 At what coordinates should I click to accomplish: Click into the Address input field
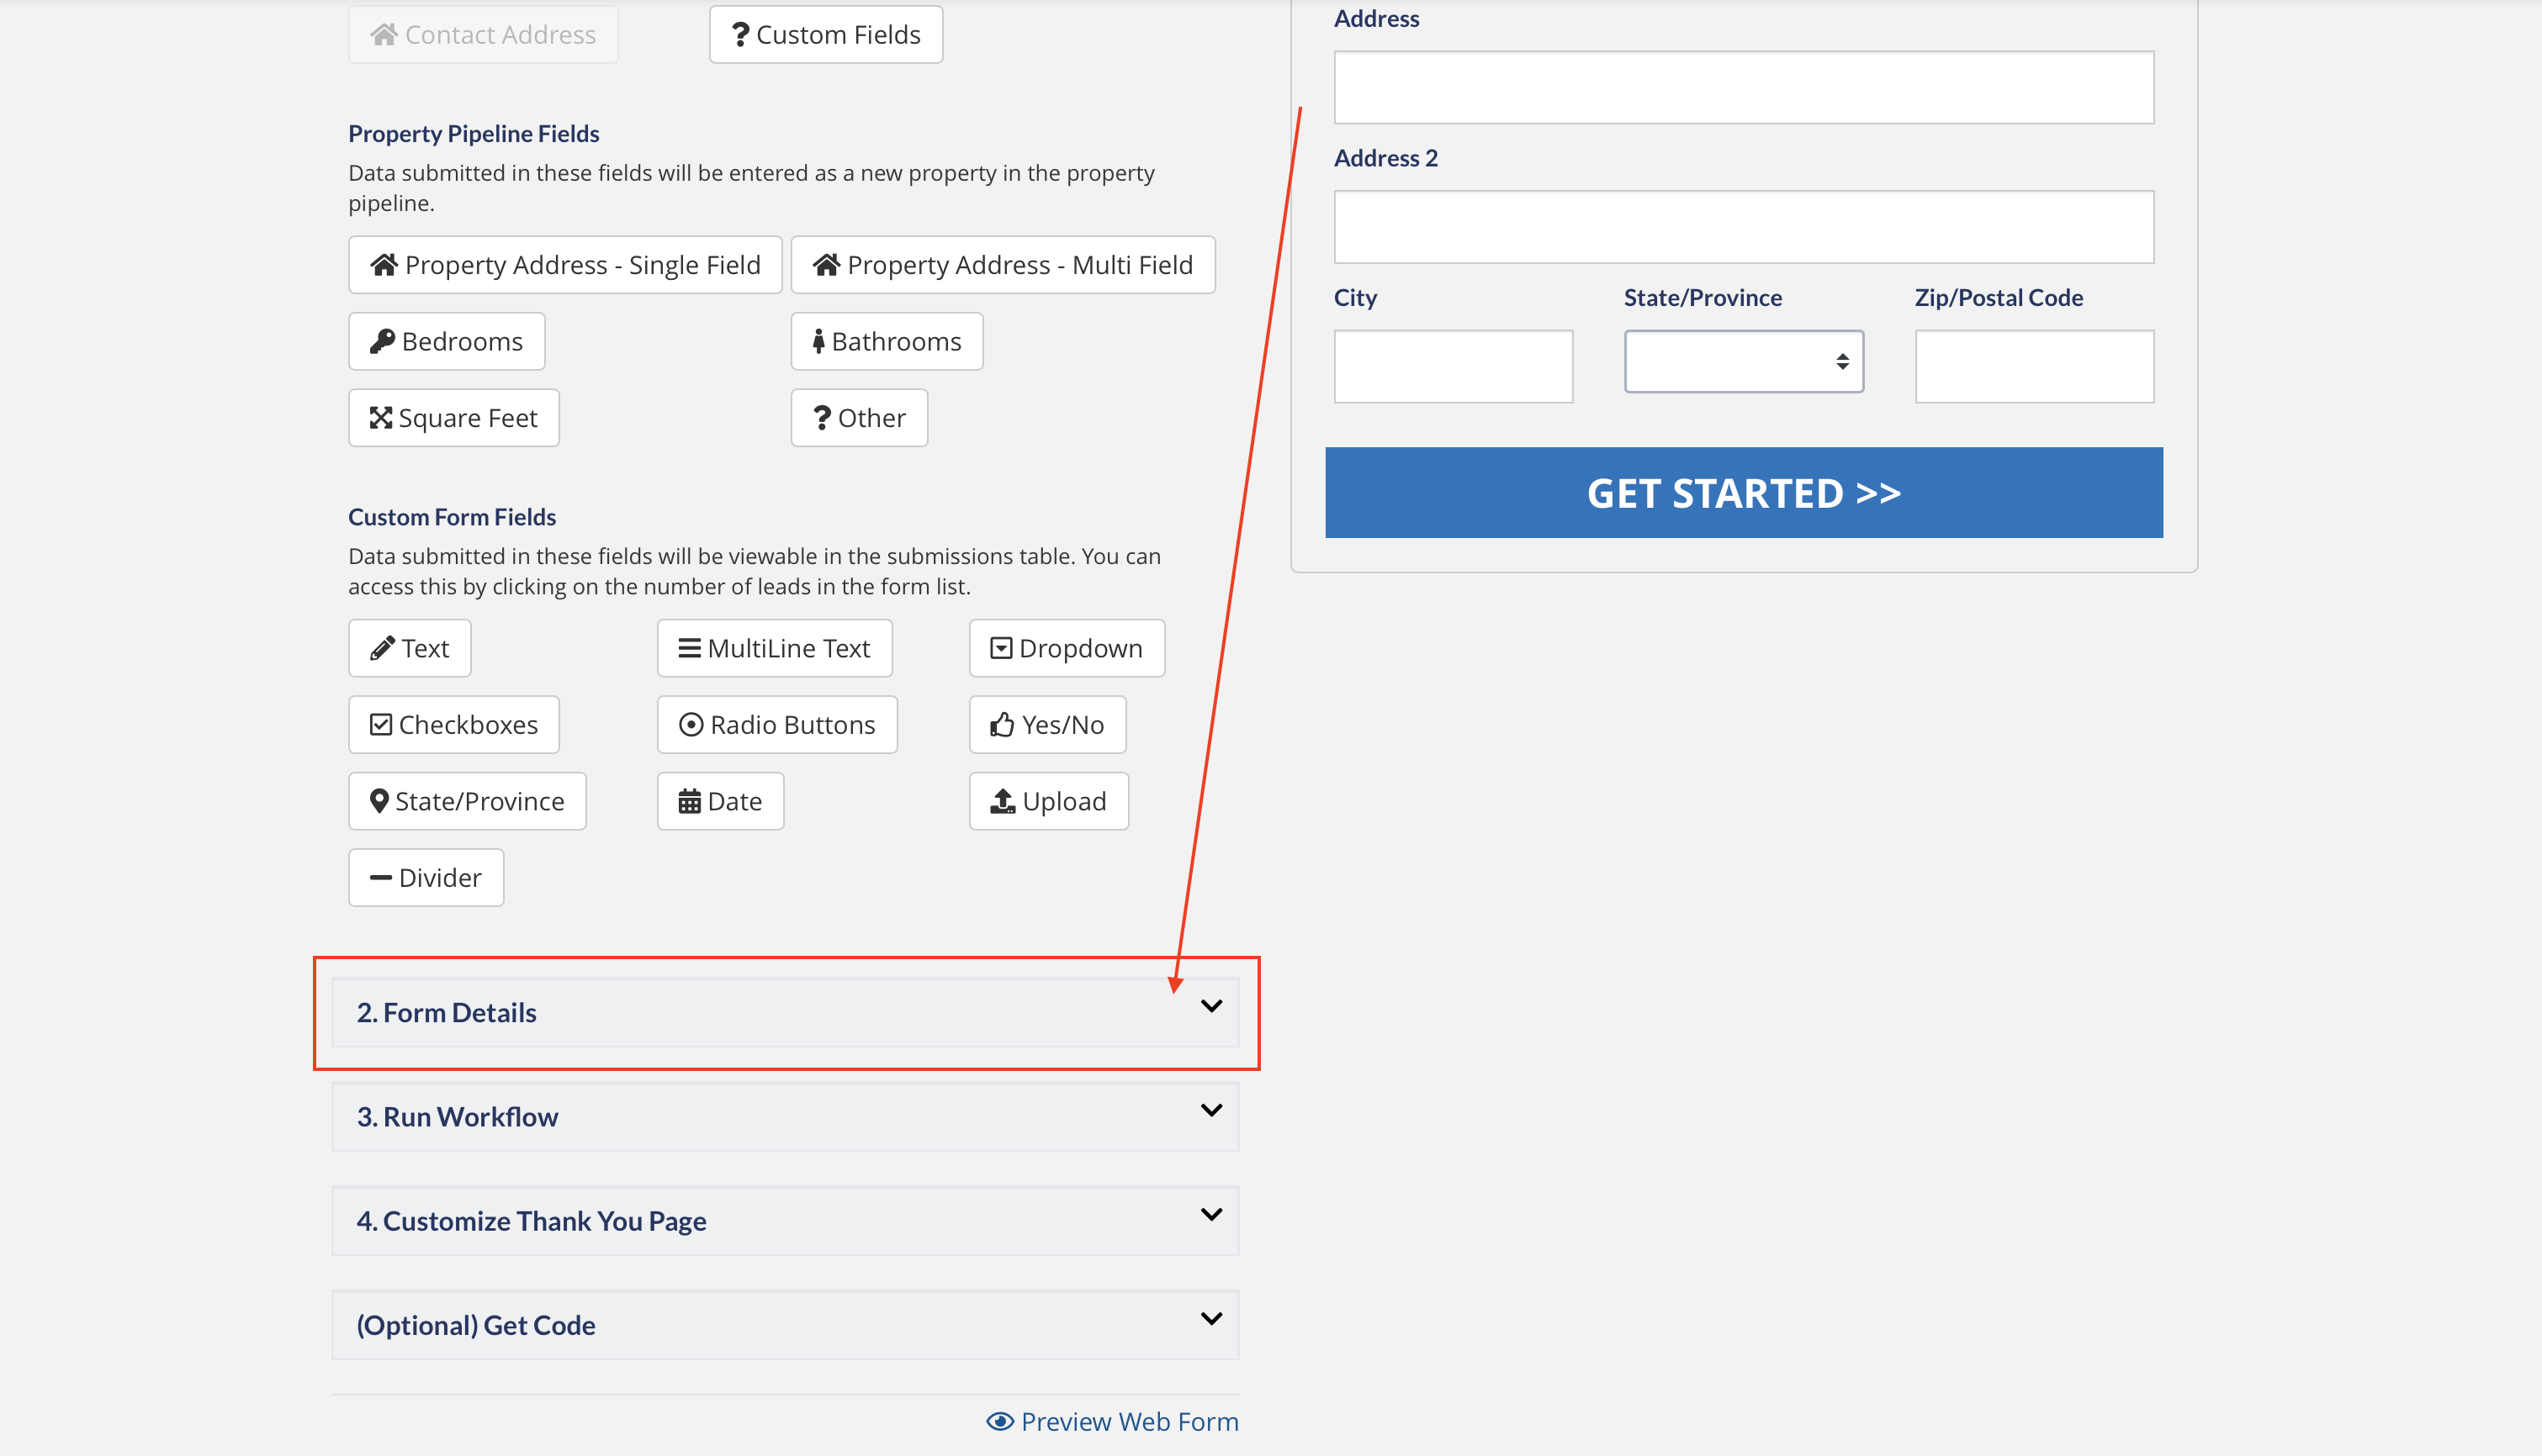[x=1744, y=88]
